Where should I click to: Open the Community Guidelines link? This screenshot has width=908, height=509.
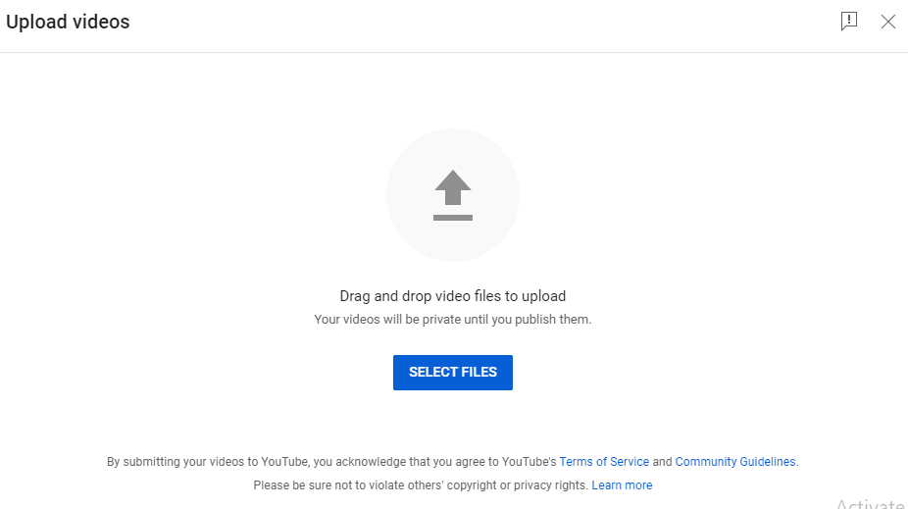(x=735, y=462)
